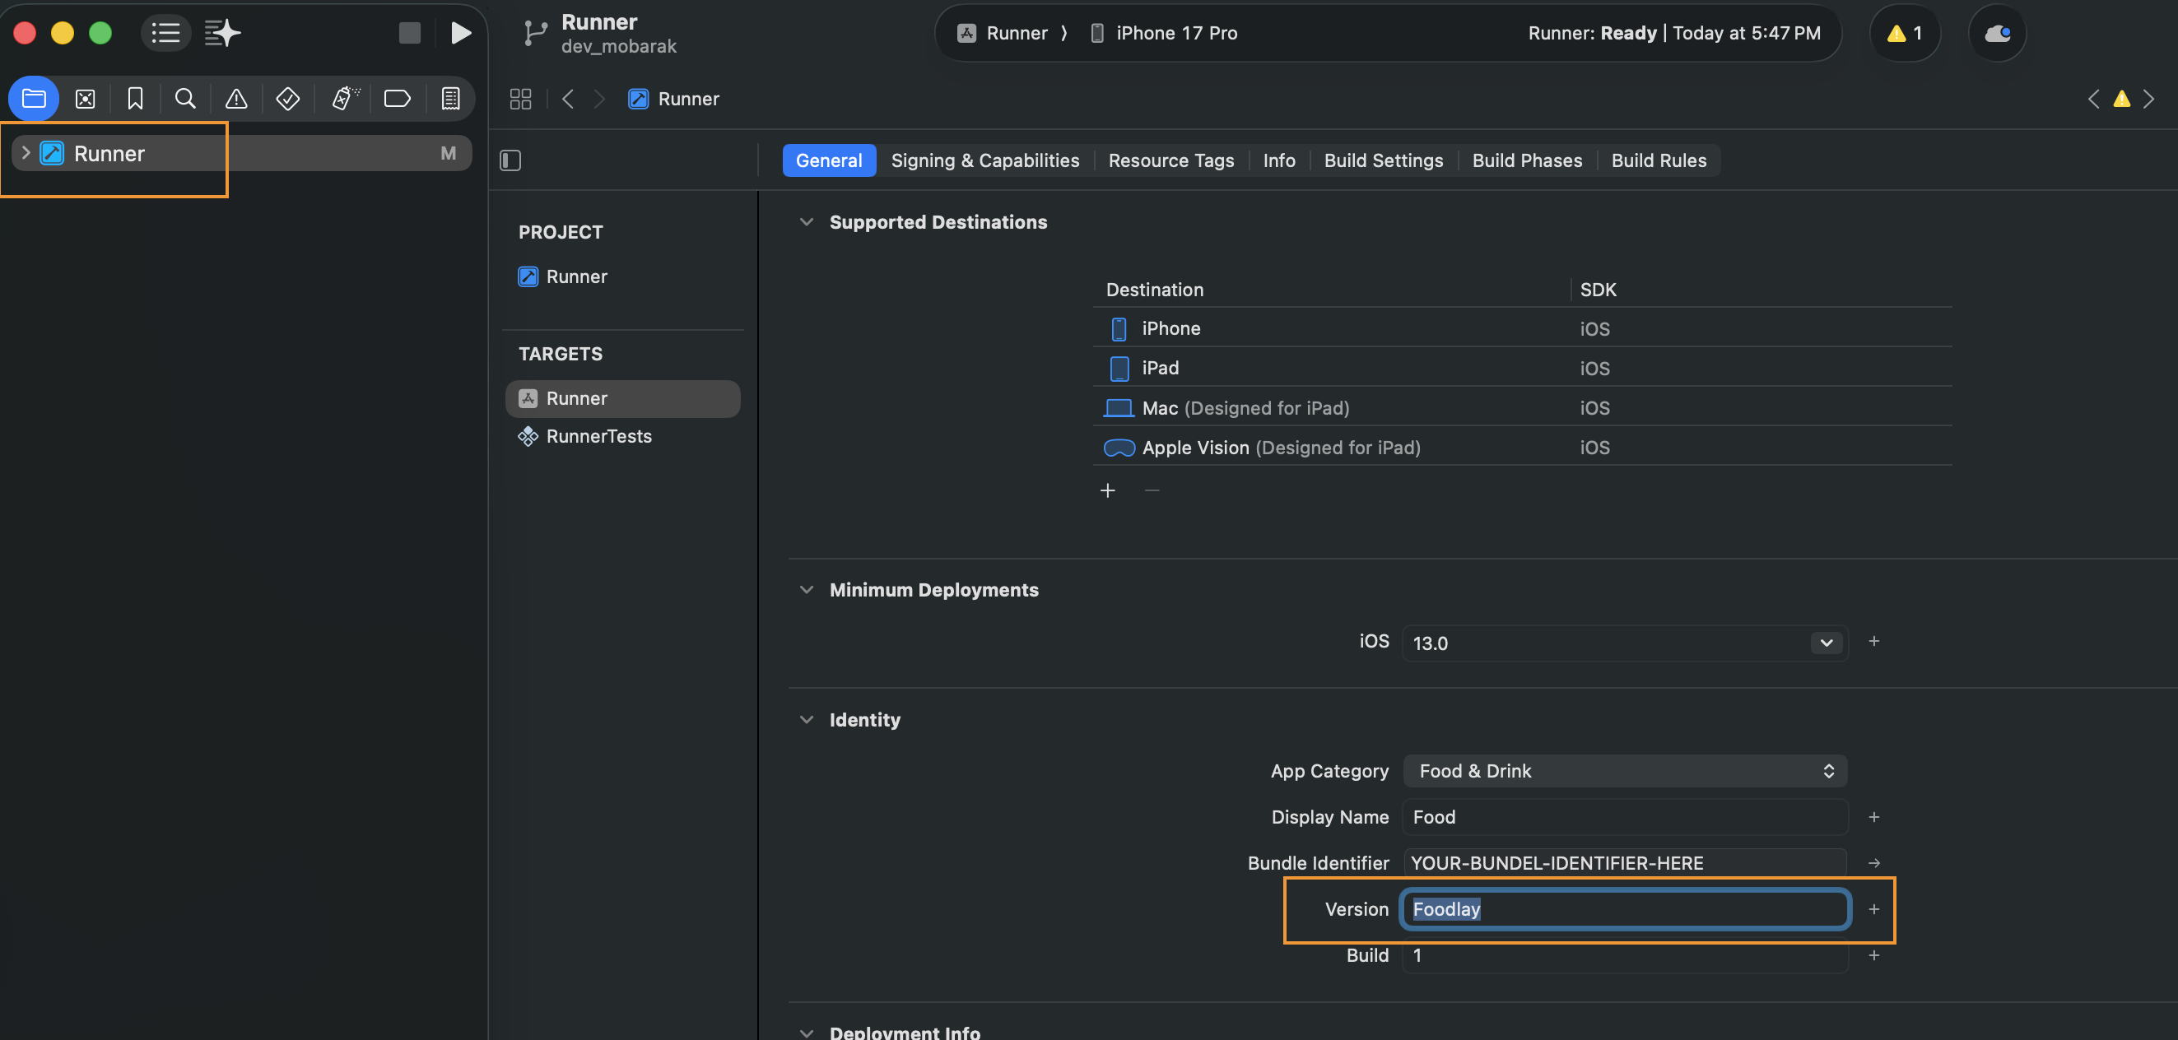The image size is (2178, 1040).
Task: Collapse the Supported Destinations section
Action: (806, 221)
